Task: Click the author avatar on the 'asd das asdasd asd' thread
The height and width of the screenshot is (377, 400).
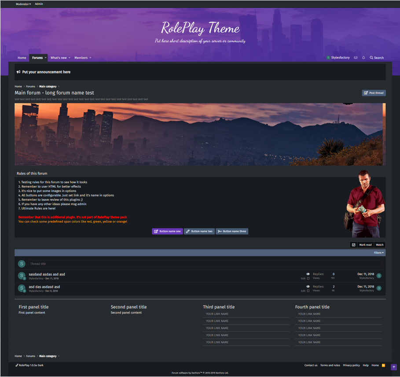Action: pyautogui.click(x=22, y=288)
